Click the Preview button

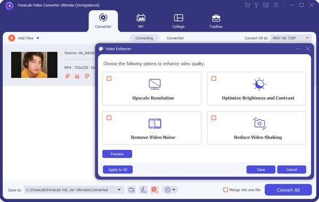[x=117, y=154]
